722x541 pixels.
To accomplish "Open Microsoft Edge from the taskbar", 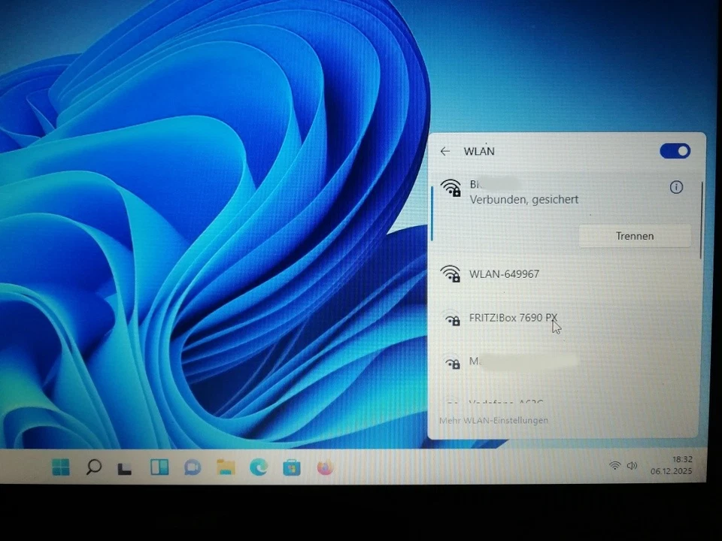I will pos(259,467).
